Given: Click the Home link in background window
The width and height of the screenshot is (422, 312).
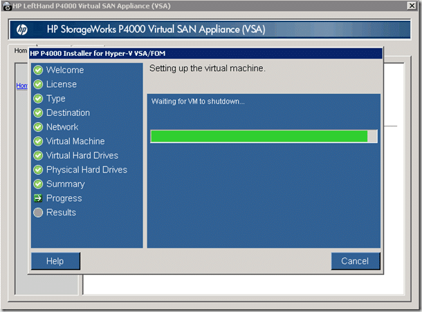Looking at the screenshot, I should 21,86.
